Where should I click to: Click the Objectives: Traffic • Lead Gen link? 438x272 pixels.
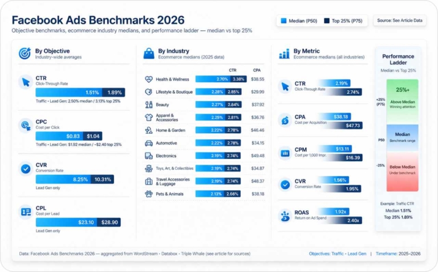[x=338, y=254]
